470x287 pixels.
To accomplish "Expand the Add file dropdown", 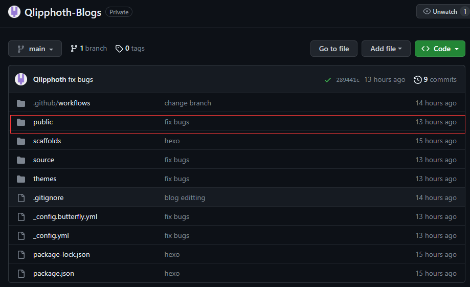I will click(386, 49).
